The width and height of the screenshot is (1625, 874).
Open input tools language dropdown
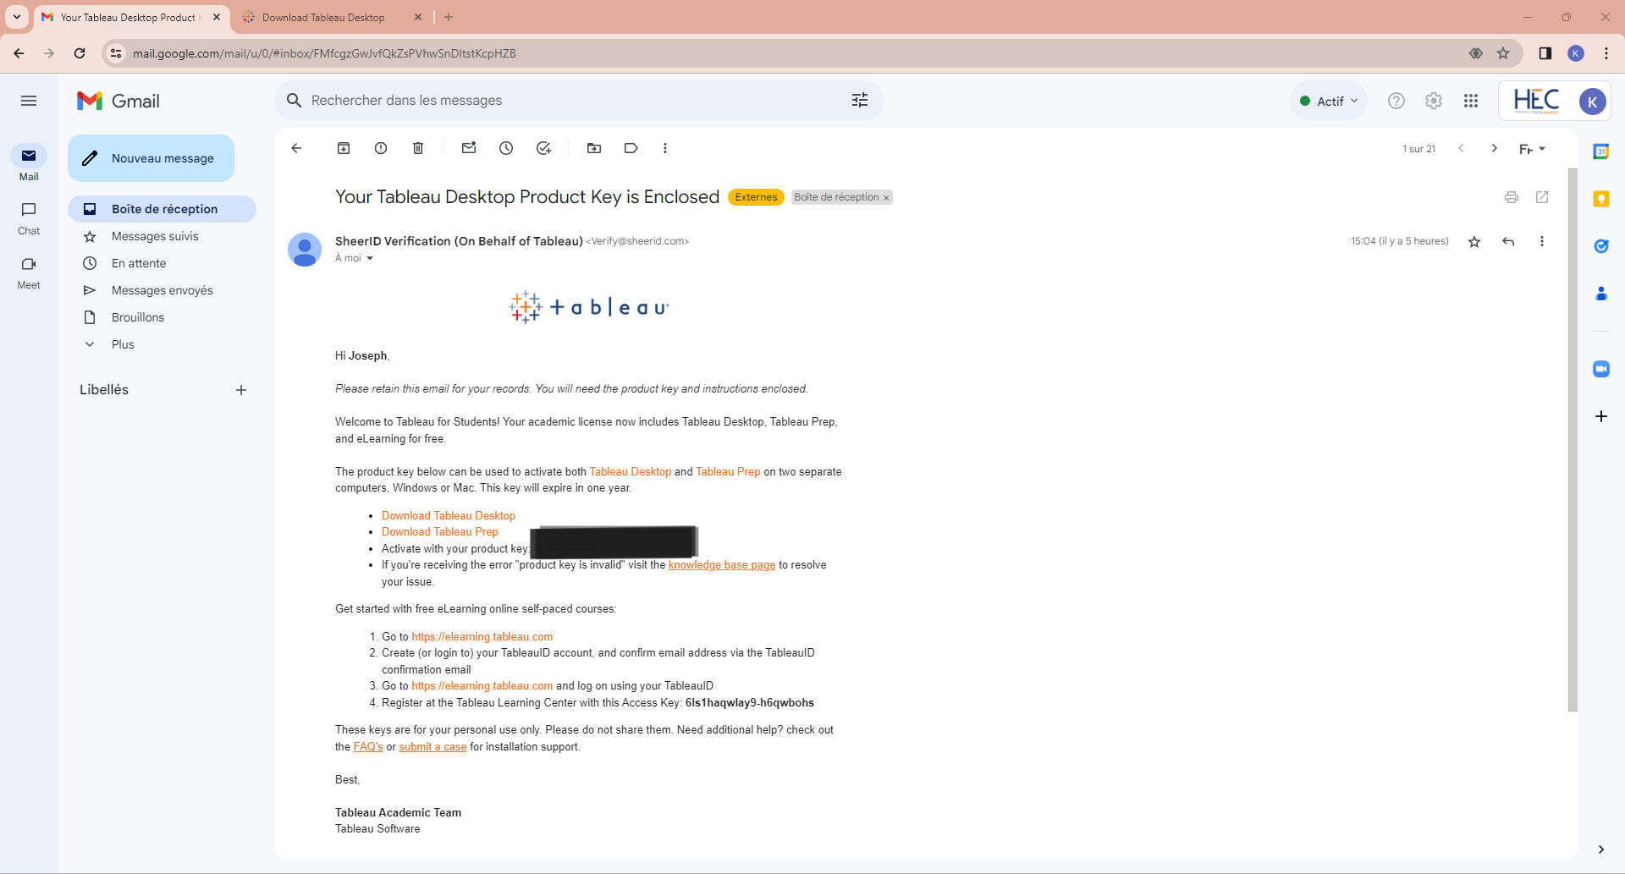tap(1532, 149)
